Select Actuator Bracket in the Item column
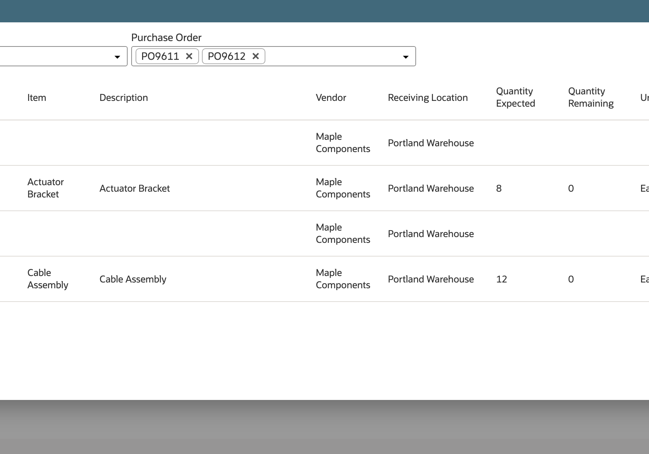The image size is (649, 454). pyautogui.click(x=45, y=188)
